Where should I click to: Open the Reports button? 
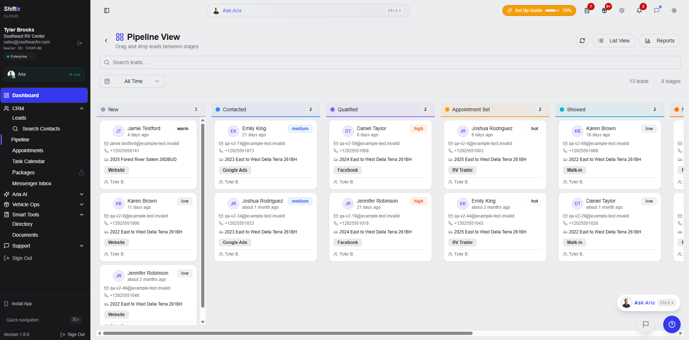[660, 41]
